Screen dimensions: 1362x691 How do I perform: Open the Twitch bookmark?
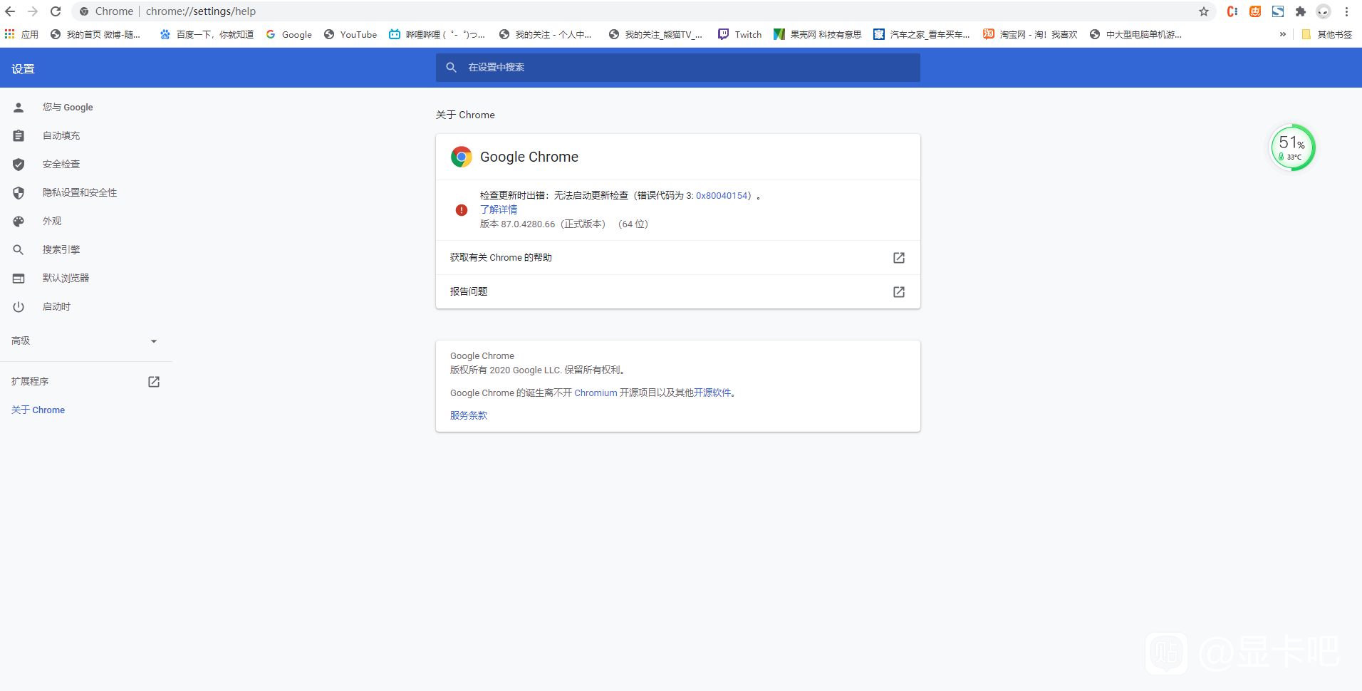pyautogui.click(x=739, y=34)
